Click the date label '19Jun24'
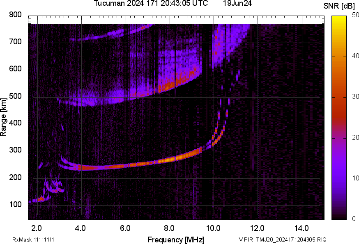 pyautogui.click(x=237, y=3)
